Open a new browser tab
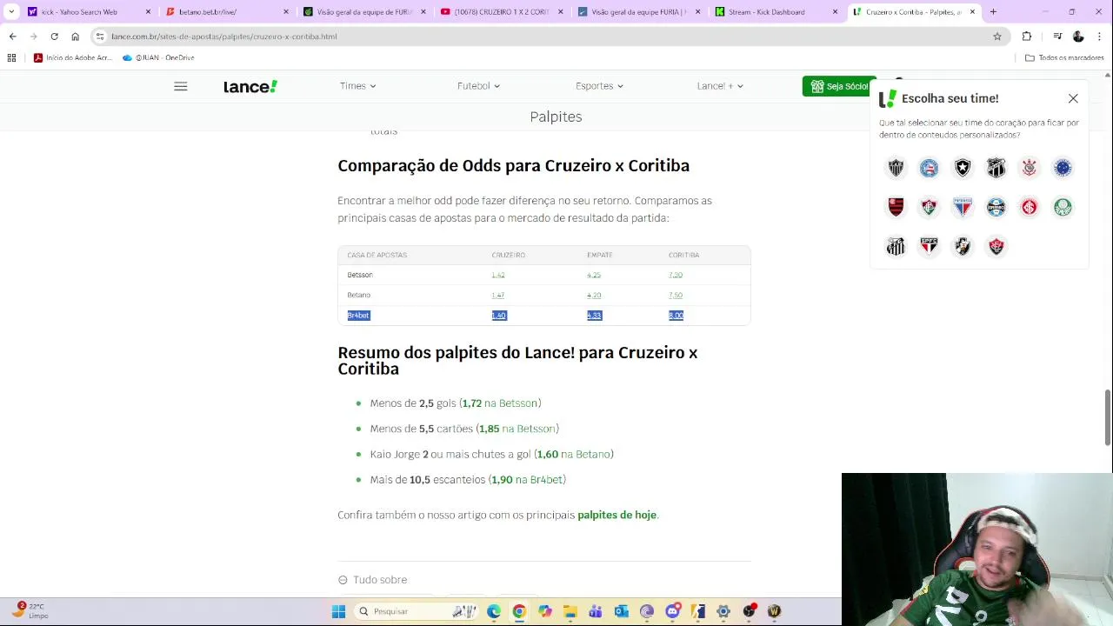The height and width of the screenshot is (626, 1113). [x=993, y=12]
